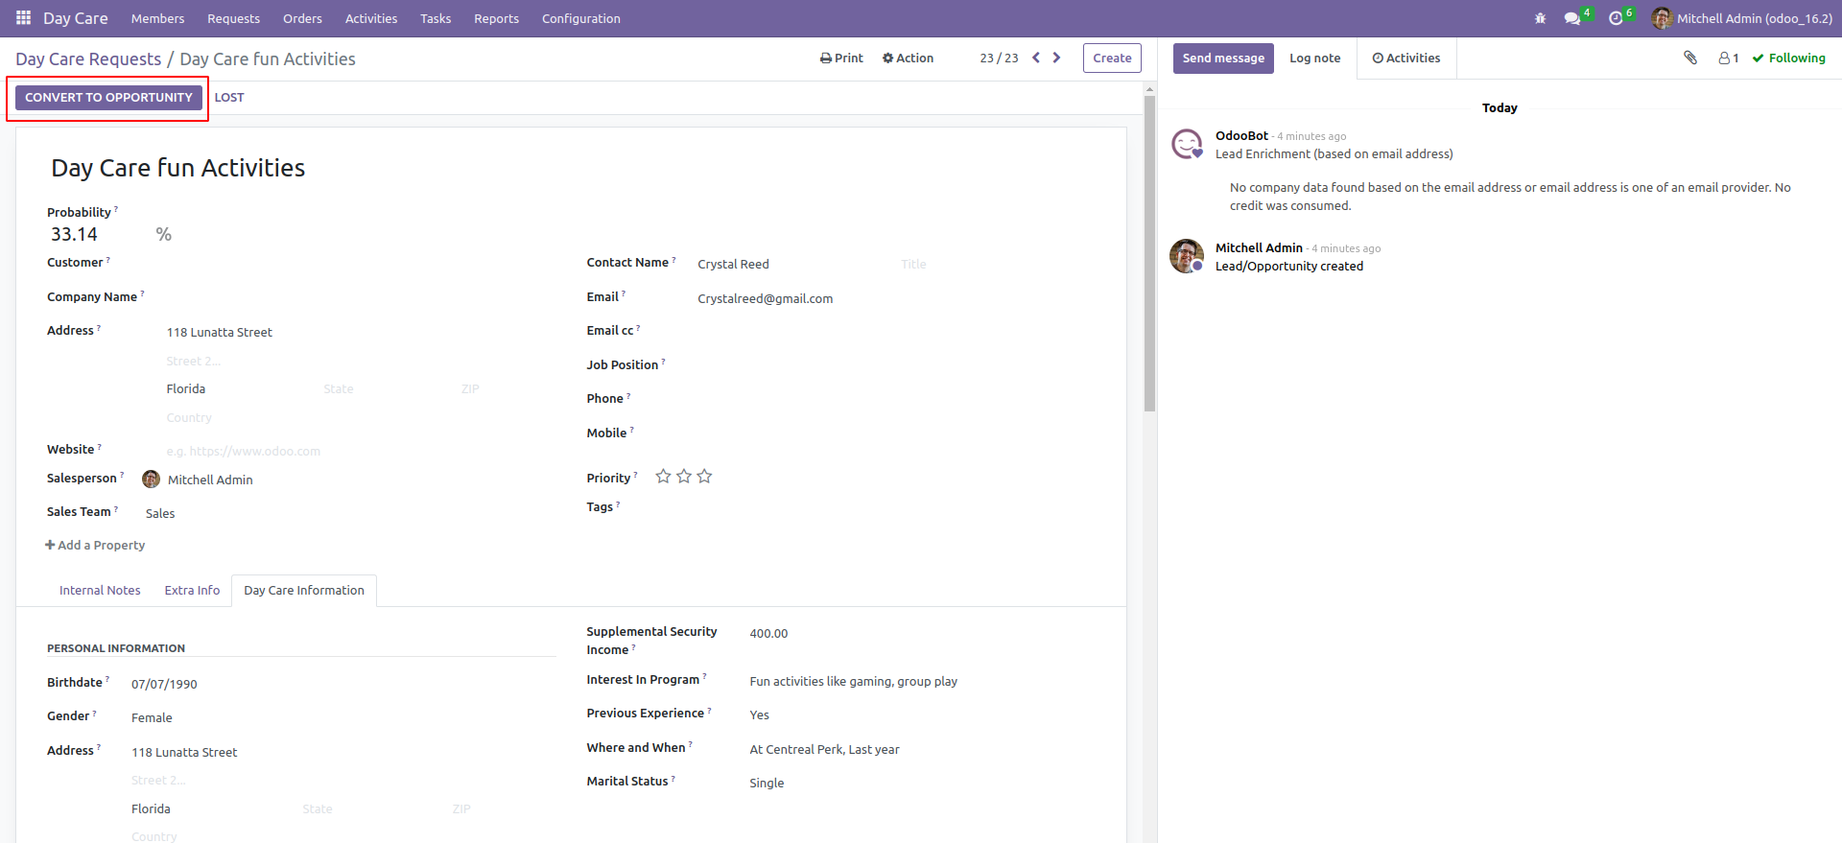Screen dimensions: 1842x843
Task: Open the Action gear menu
Action: [x=909, y=58]
